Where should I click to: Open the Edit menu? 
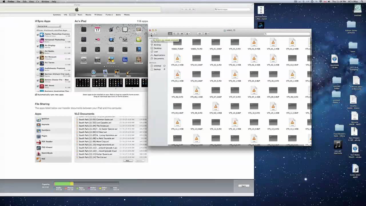click(x=25, y=1)
